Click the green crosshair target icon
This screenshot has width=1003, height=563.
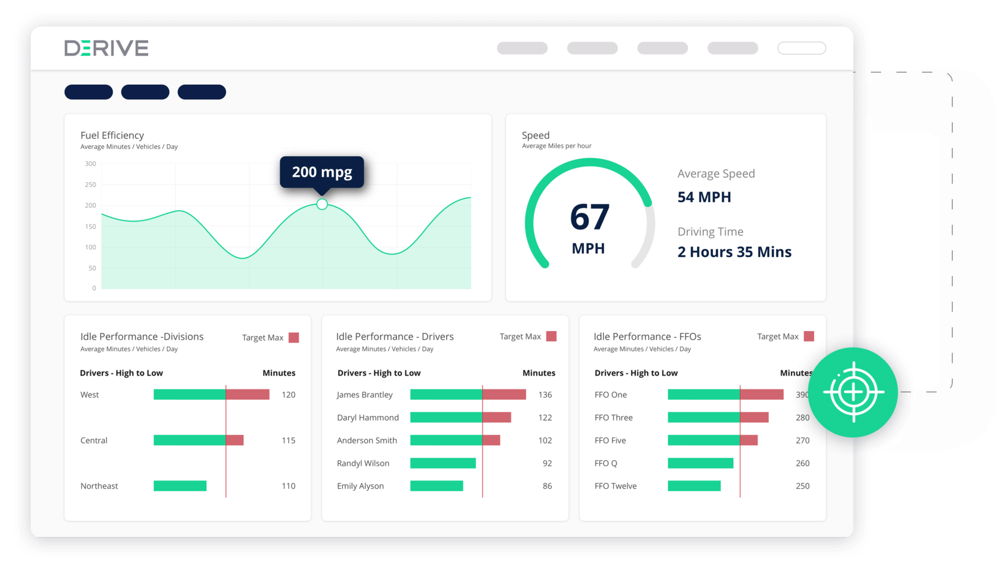pyautogui.click(x=853, y=392)
